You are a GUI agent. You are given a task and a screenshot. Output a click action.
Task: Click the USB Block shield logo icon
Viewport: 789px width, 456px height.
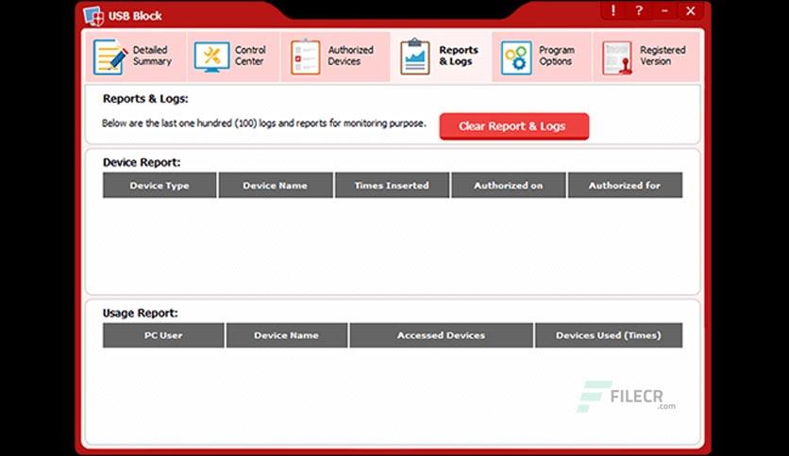coord(93,16)
